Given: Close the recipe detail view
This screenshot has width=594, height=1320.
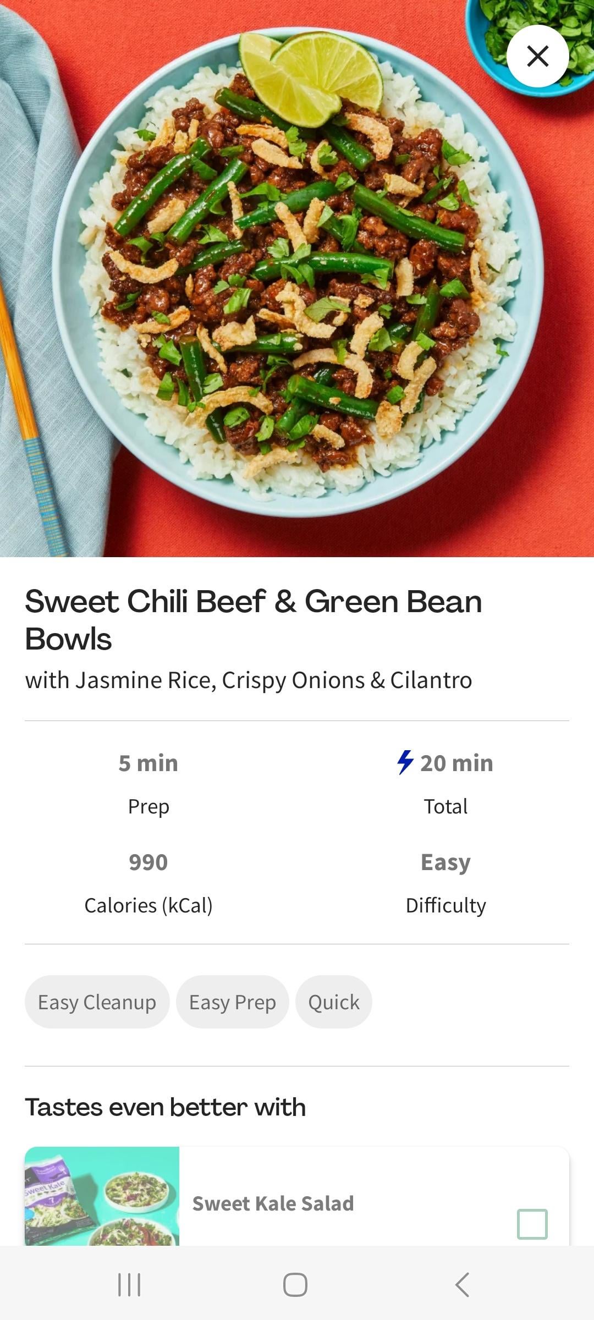Looking at the screenshot, I should click(537, 56).
